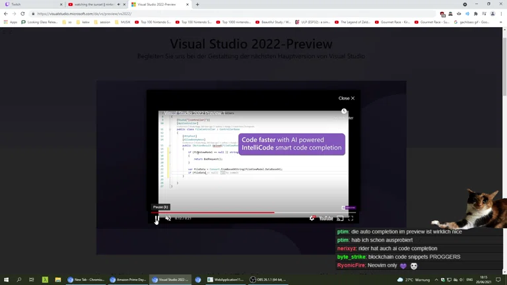Click the Watch later clock icon
Image resolution: width=507 pixels, height=285 pixels.
[x=344, y=111]
